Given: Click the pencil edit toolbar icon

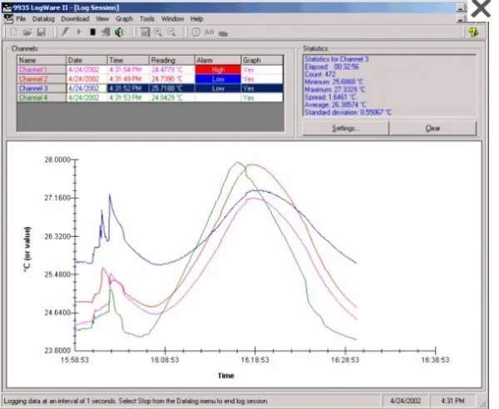Looking at the screenshot, I should [65, 32].
